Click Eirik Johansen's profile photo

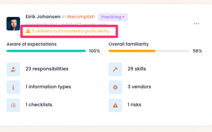click(x=13, y=24)
